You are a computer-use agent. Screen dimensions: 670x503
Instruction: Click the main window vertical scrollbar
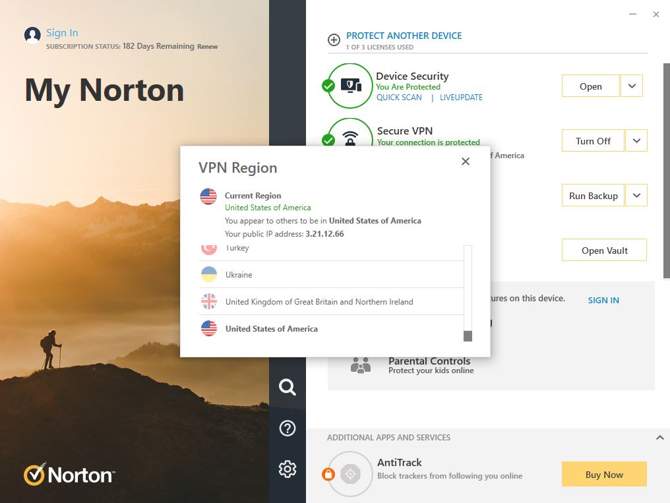(666, 171)
